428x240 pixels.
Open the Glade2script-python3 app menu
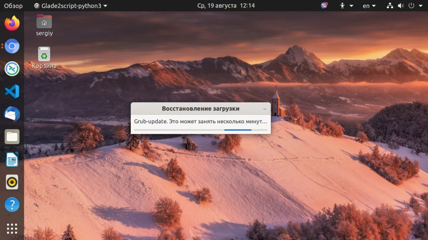[70, 6]
